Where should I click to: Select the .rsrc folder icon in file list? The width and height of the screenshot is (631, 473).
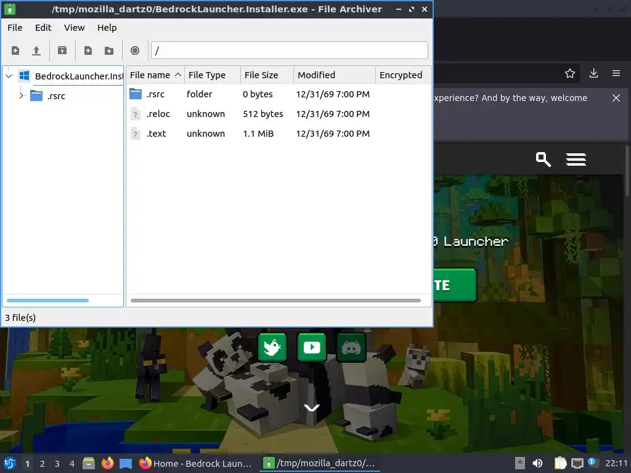tap(136, 94)
